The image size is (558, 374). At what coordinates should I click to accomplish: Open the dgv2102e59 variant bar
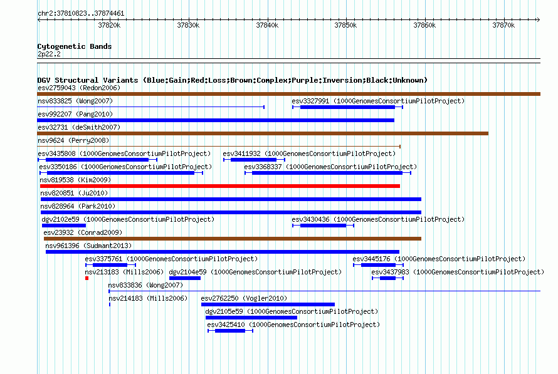point(64,226)
